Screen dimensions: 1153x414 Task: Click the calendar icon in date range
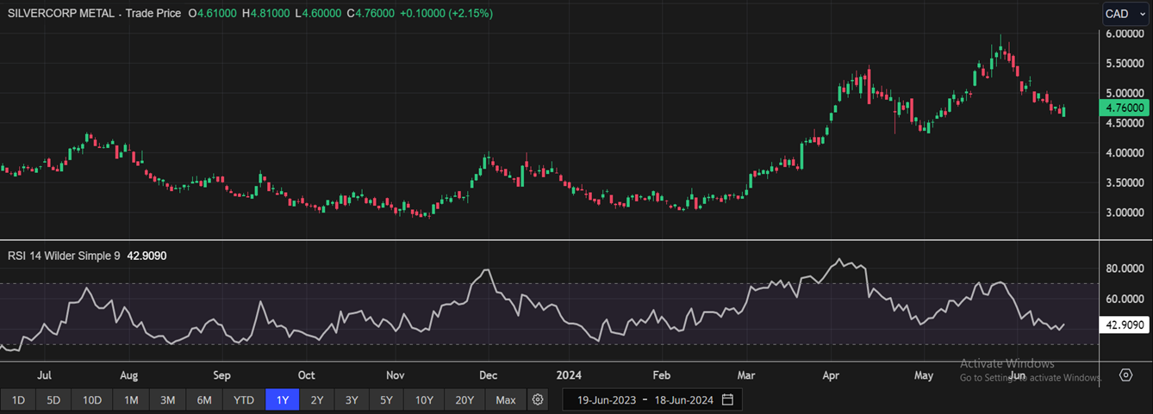point(727,400)
